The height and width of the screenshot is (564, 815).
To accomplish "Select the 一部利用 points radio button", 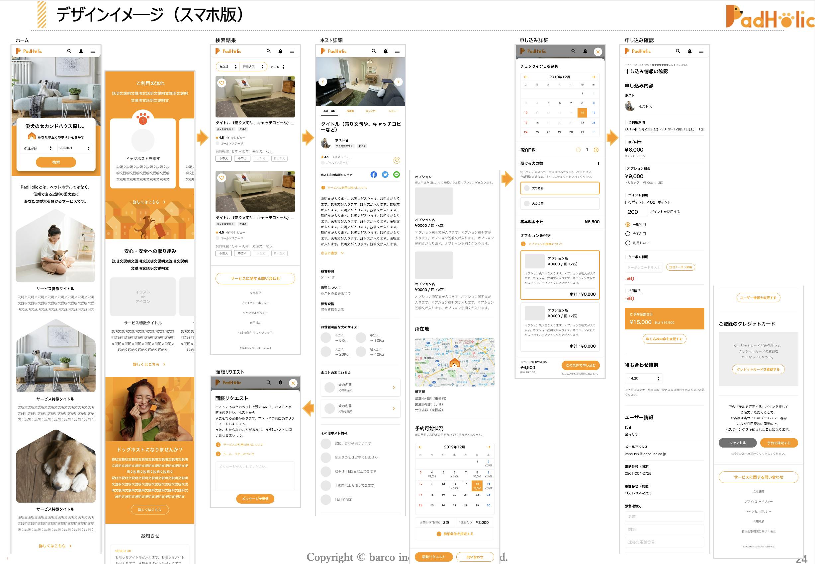I will pyautogui.click(x=627, y=224).
